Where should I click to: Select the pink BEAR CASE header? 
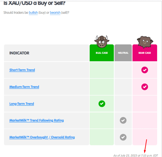pyautogui.click(x=145, y=53)
